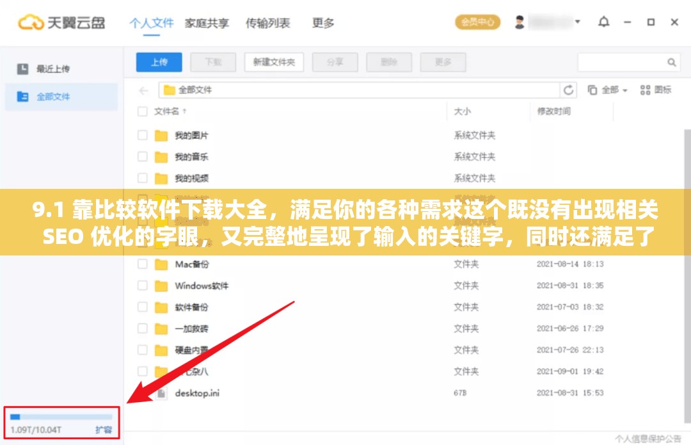Click the 最近上传 sidebar icon
691x445 pixels.
pos(22,69)
